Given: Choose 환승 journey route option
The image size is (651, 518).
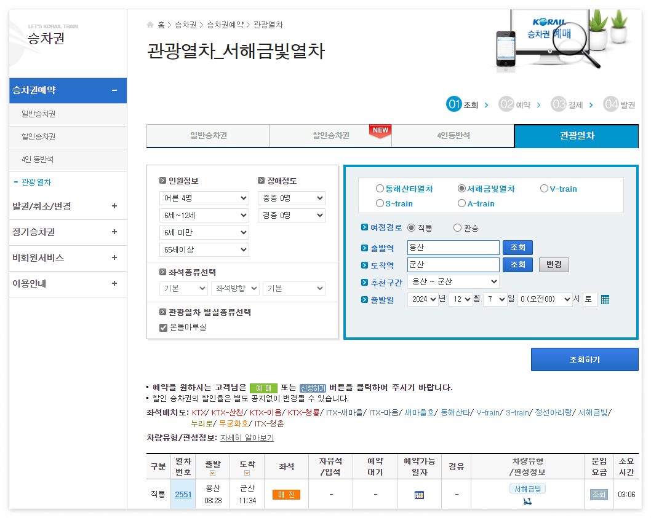Looking at the screenshot, I should click(x=457, y=228).
